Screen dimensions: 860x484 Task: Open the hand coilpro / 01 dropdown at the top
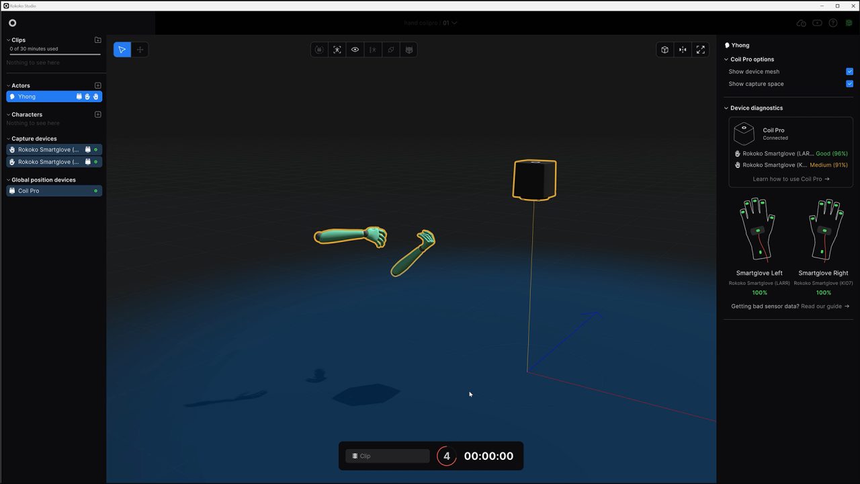click(430, 22)
